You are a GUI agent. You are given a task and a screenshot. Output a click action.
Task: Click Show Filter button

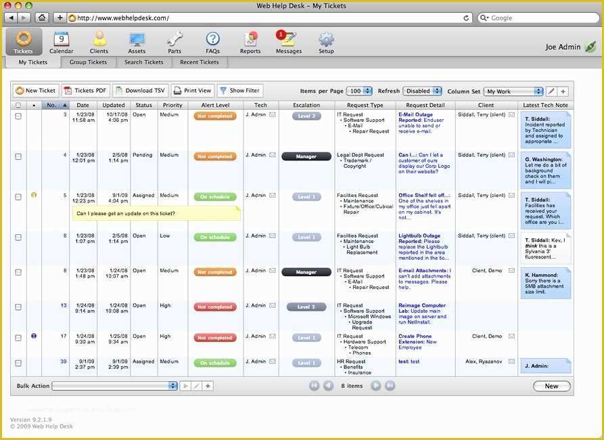pos(240,91)
